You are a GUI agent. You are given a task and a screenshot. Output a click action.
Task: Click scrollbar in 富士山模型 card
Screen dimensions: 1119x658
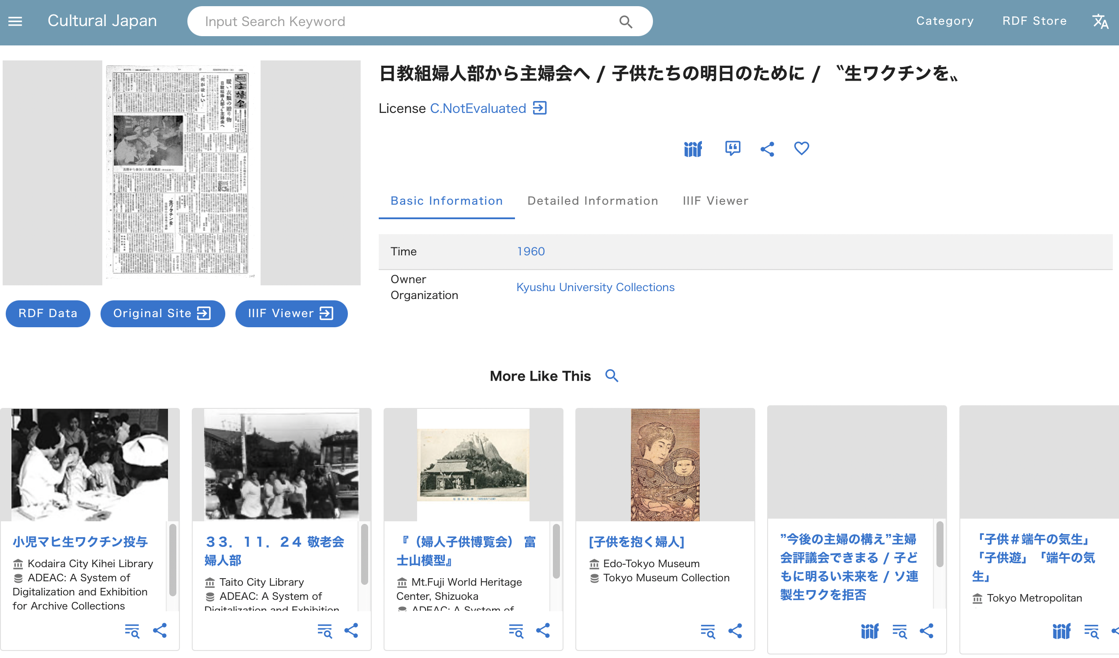pyautogui.click(x=556, y=551)
